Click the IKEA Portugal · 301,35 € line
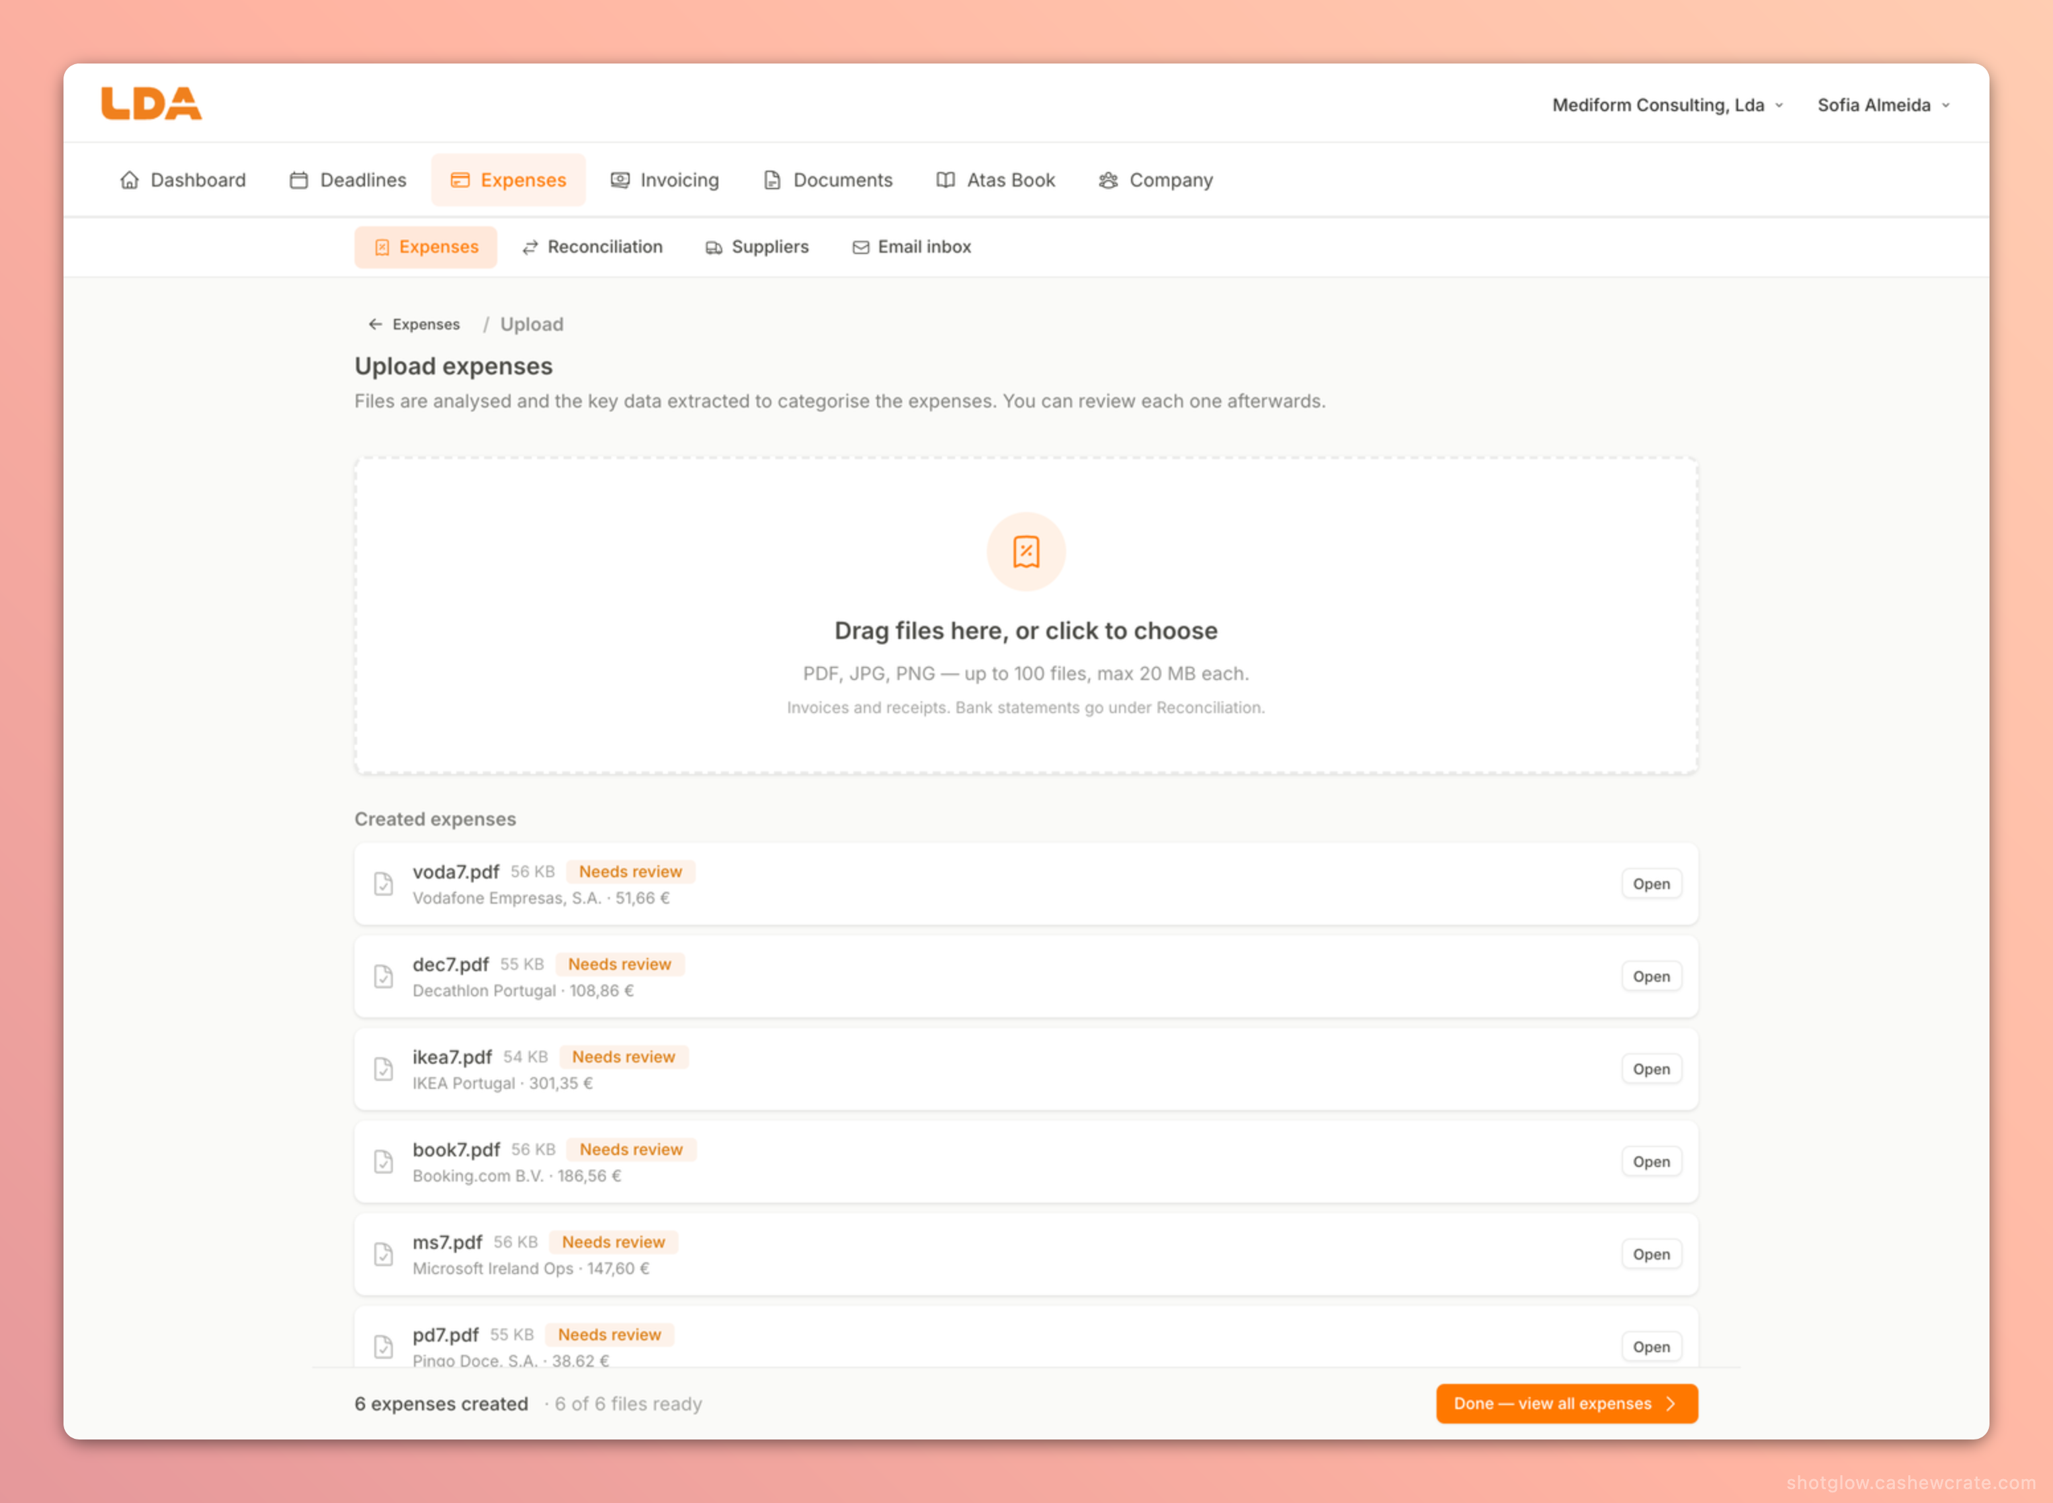This screenshot has height=1503, width=2053. click(503, 1084)
